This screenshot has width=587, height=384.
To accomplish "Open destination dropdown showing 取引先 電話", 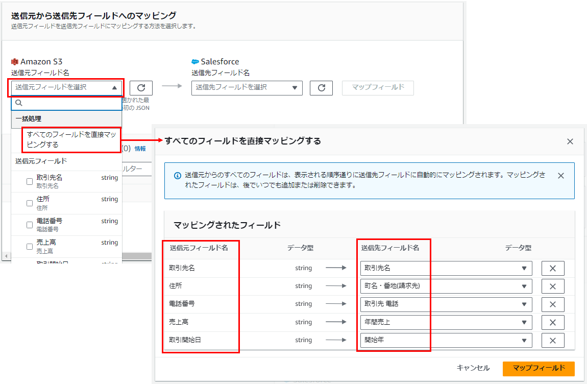I will click(x=446, y=304).
